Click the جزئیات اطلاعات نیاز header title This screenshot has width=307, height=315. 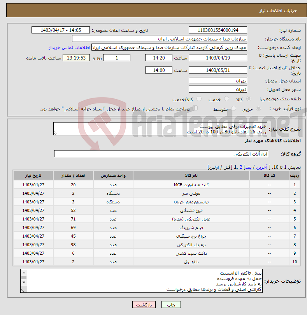278,10
